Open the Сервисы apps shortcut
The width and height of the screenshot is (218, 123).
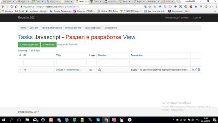pyautogui.click(x=7, y=11)
